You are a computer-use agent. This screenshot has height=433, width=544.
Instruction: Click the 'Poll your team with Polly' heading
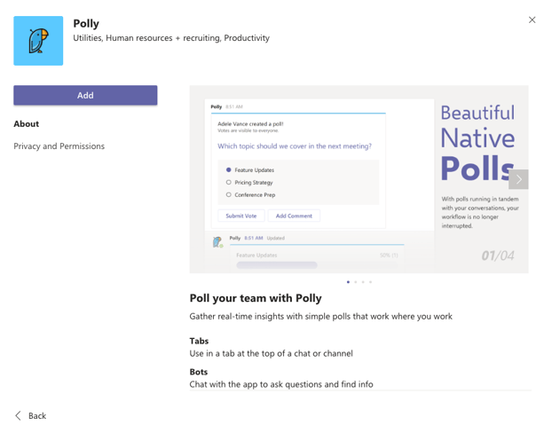pos(256,298)
